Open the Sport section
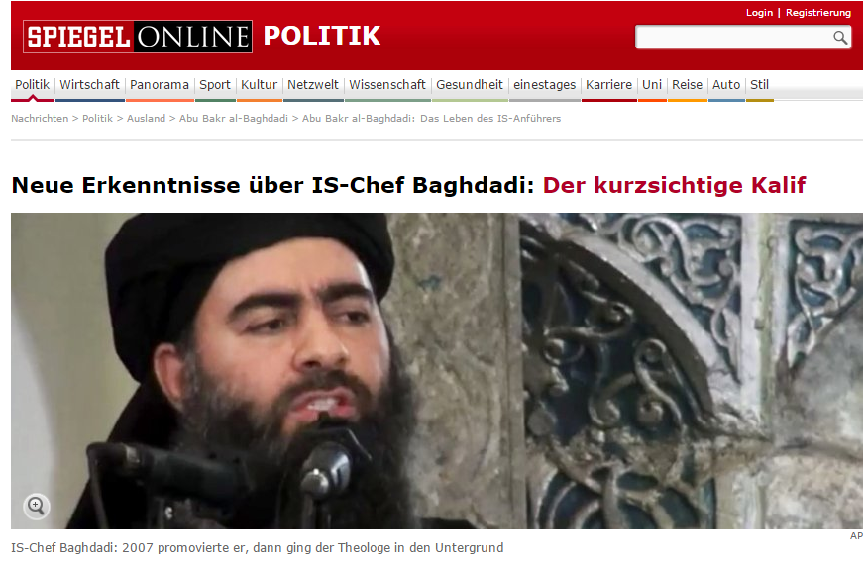The height and width of the screenshot is (561, 866). (x=215, y=85)
